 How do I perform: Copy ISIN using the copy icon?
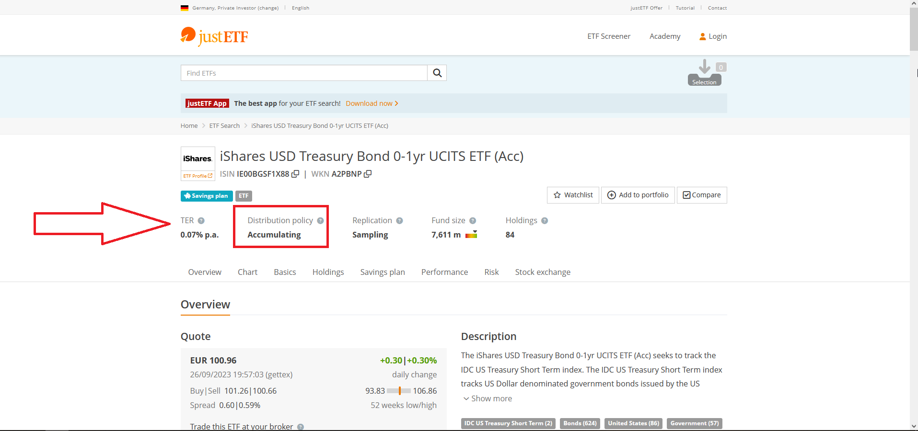pos(295,174)
